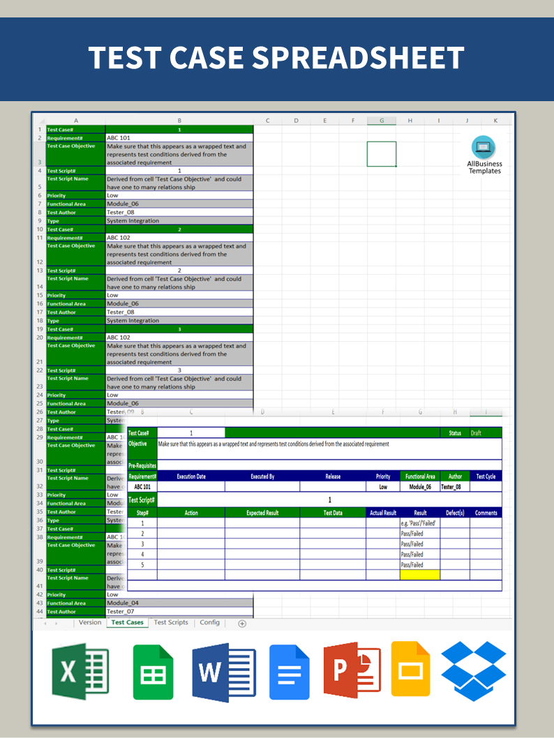Click the 'Pre-Requisites' label
Screen dimensions: 554x738
[x=142, y=465]
